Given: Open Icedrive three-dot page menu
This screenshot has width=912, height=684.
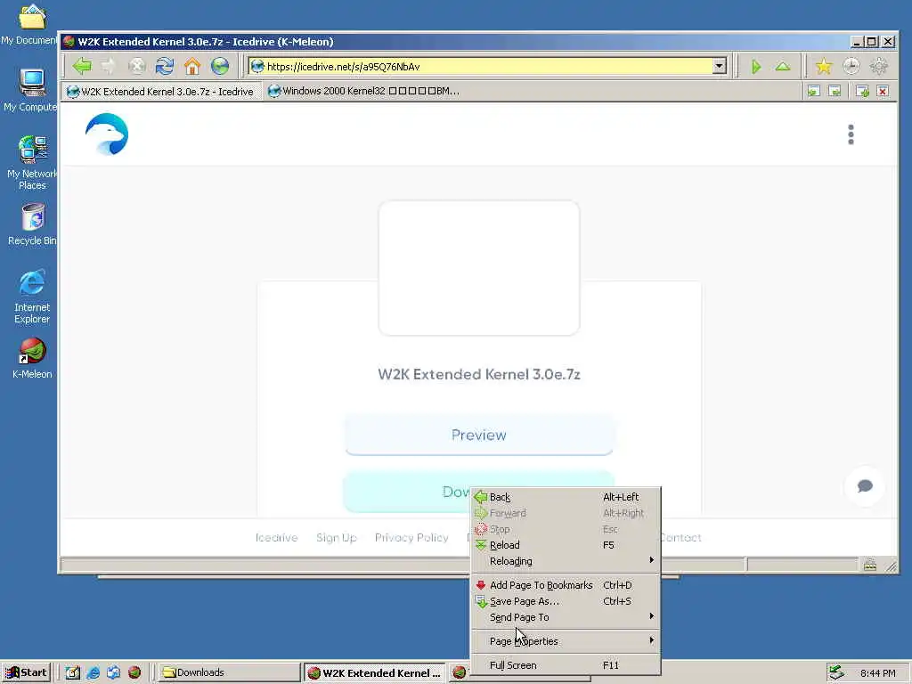Looking at the screenshot, I should tap(851, 134).
